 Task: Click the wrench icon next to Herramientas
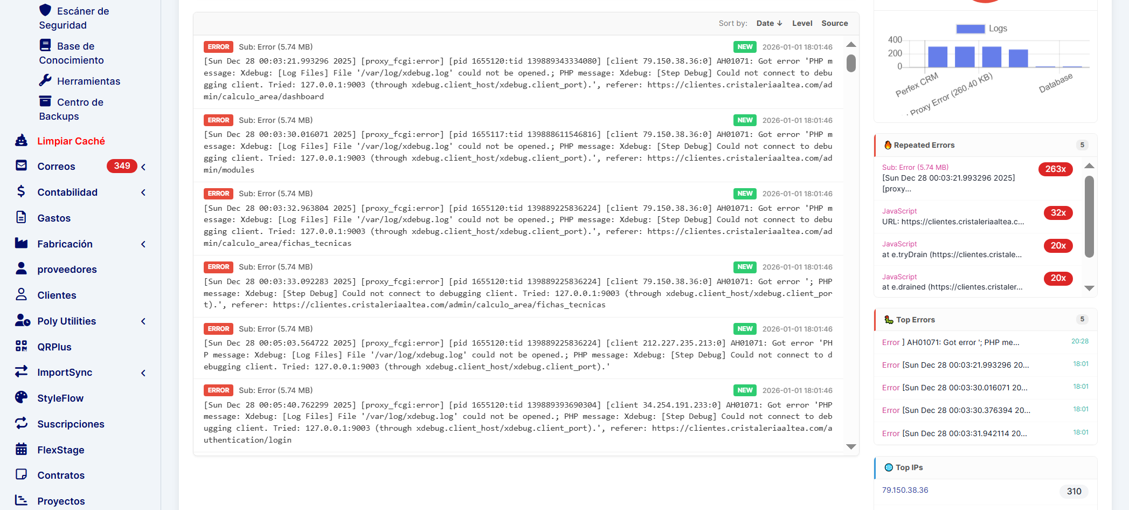(45, 80)
